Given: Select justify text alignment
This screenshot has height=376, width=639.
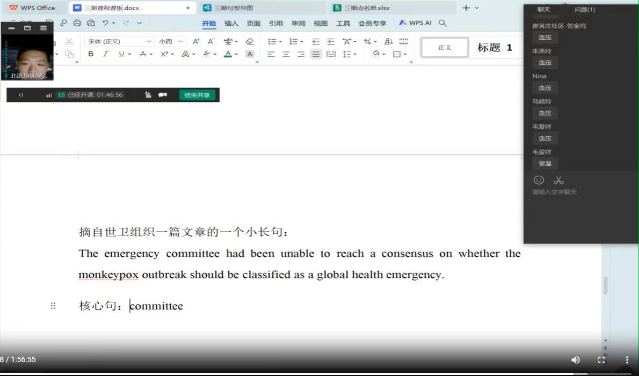Looking at the screenshot, I should point(316,54).
